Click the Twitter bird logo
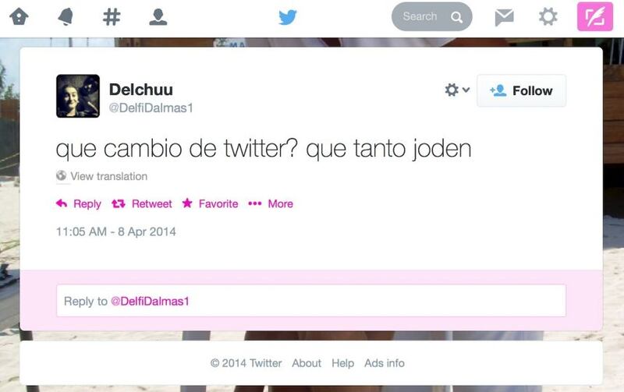Viewport: 624px width, 392px height. click(288, 17)
